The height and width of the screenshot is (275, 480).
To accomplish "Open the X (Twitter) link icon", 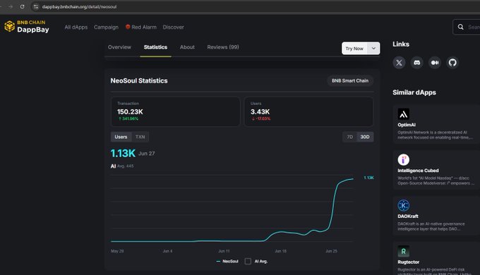I will (x=399, y=63).
